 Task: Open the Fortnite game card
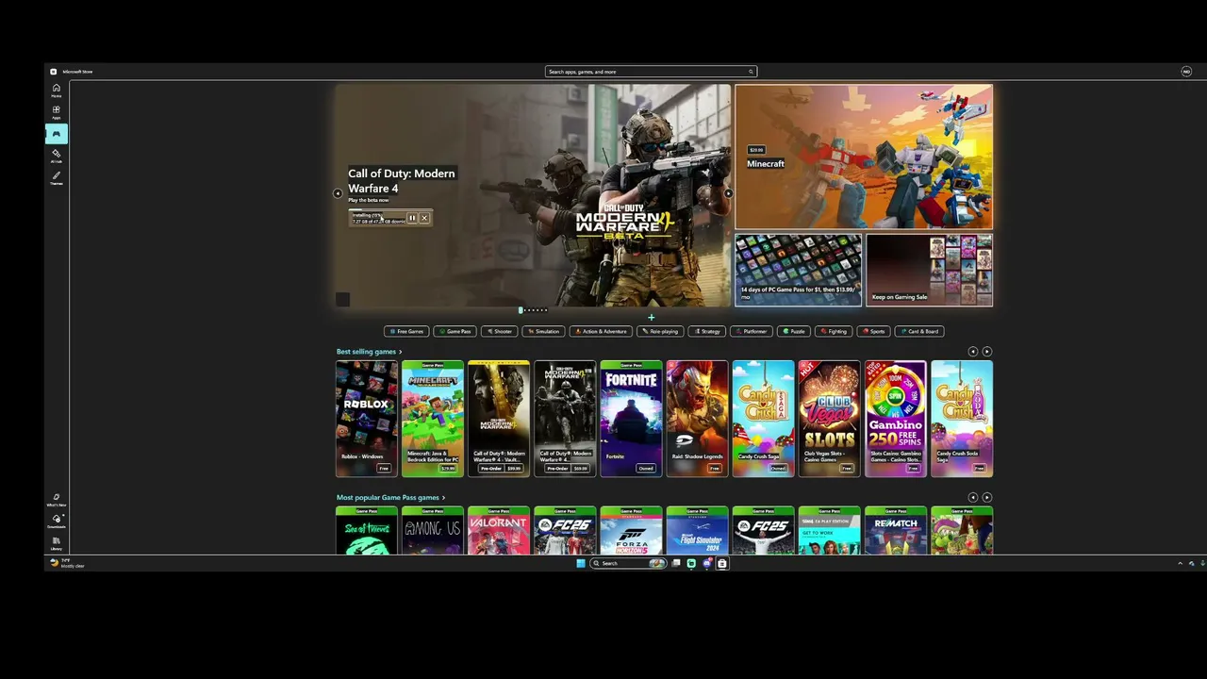click(631, 419)
